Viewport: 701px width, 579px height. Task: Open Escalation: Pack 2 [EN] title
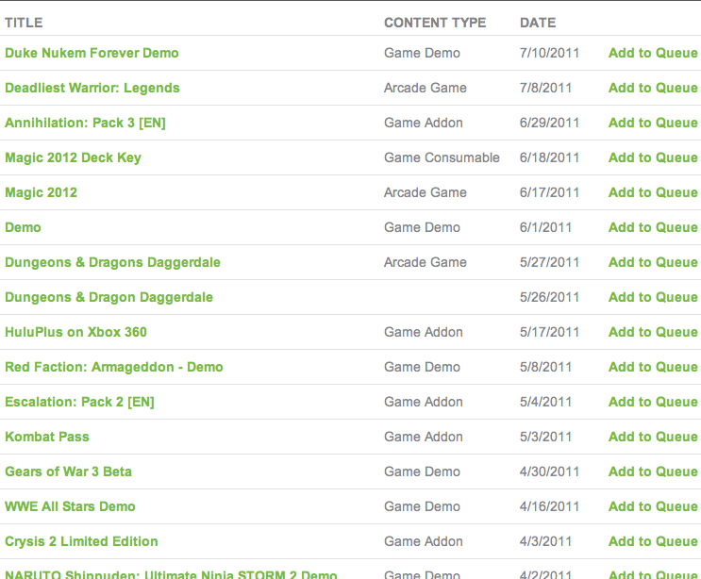click(x=79, y=402)
